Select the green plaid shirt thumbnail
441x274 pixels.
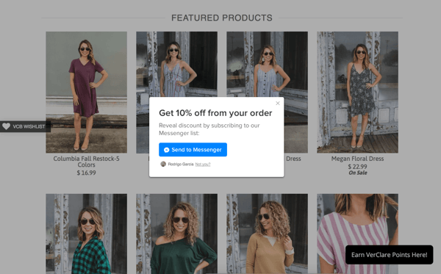86,234
